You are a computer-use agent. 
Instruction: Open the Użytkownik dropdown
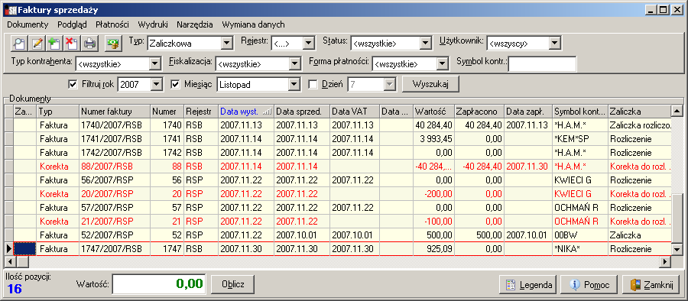[x=555, y=43]
